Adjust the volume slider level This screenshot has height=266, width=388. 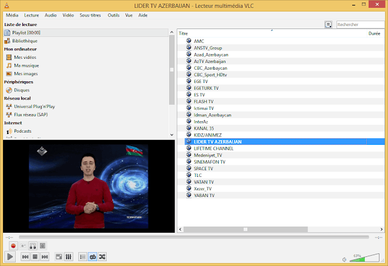click(364, 258)
